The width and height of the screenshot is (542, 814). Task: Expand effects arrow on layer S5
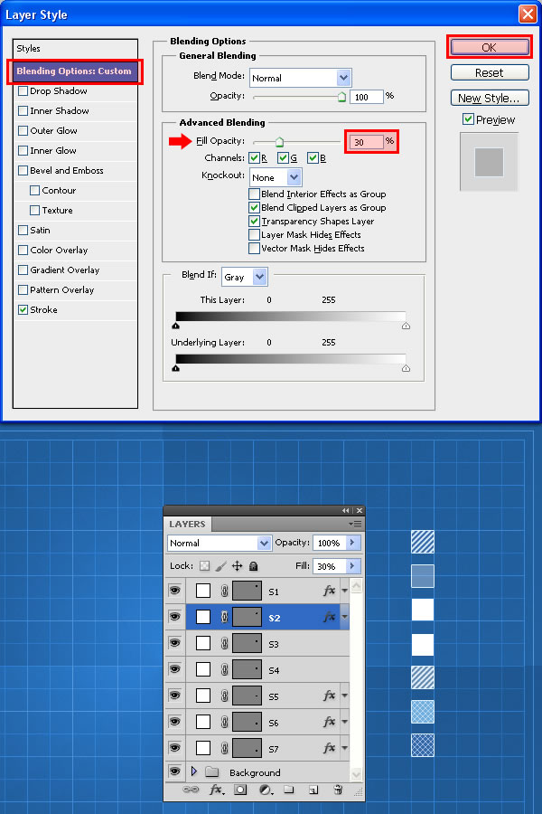[x=344, y=696]
